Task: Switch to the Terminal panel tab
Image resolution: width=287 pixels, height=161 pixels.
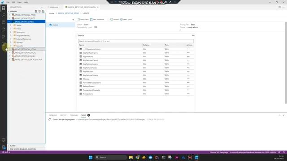Action: [x=74, y=115]
